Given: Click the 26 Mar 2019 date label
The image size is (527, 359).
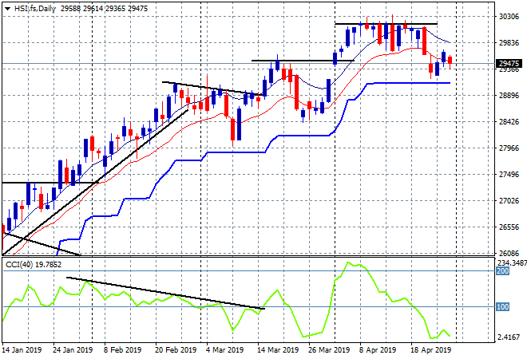Looking at the screenshot, I should [328, 350].
